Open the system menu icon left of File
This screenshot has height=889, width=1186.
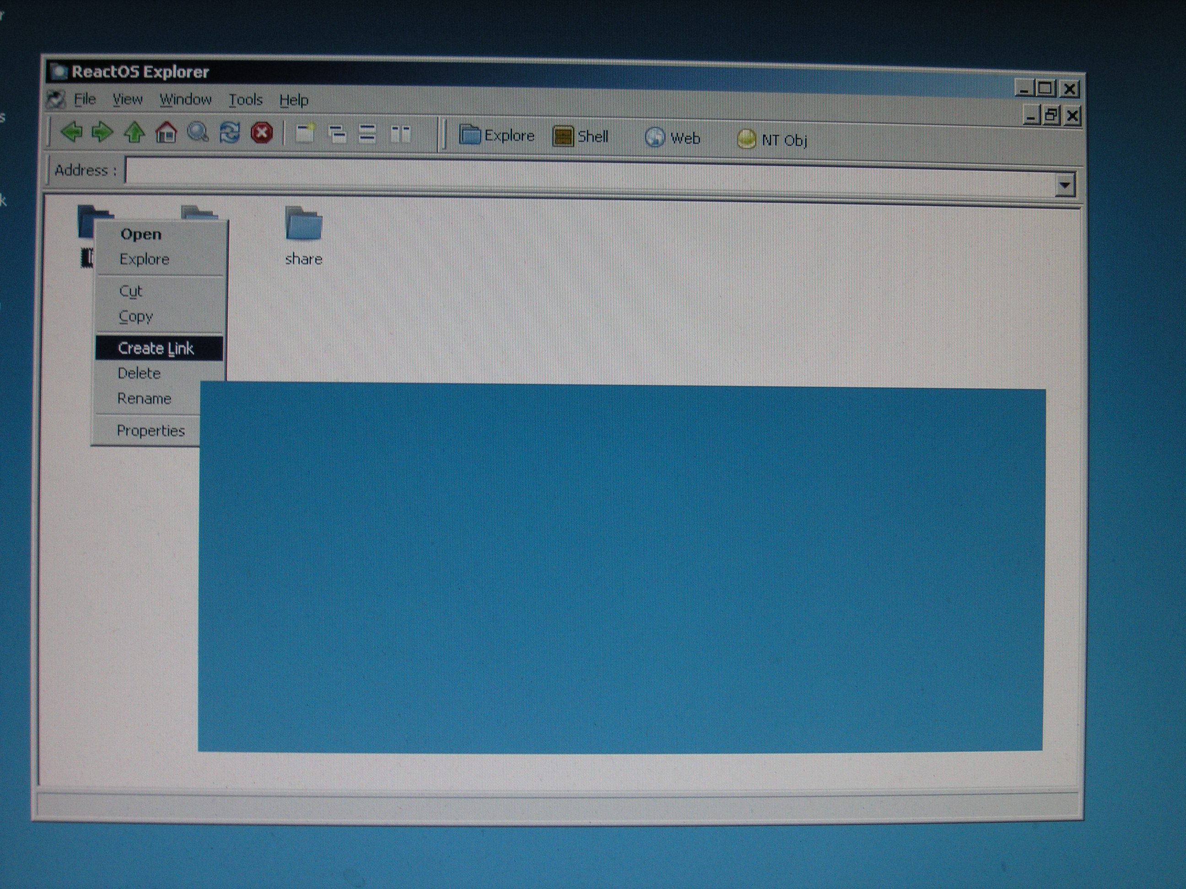click(56, 99)
